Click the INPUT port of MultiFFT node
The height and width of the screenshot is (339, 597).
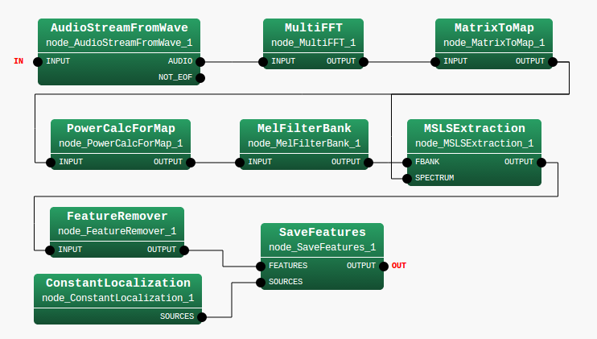tap(261, 61)
